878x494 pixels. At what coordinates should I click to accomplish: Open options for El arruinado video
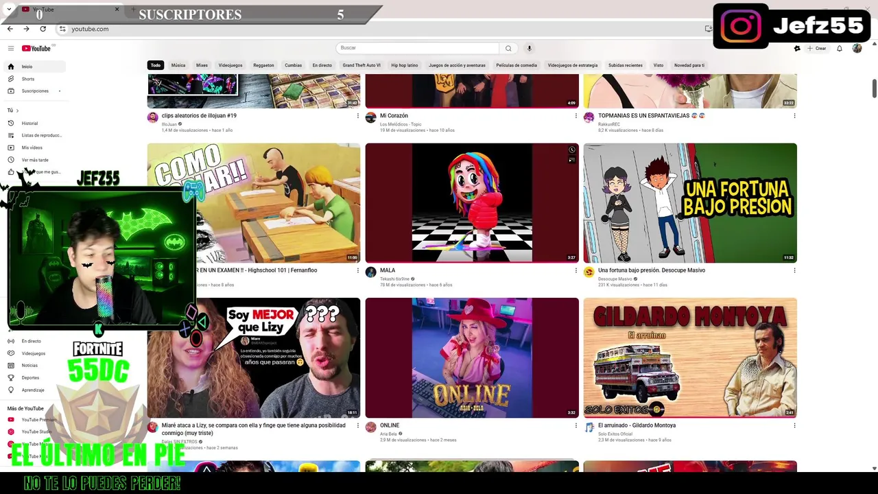click(794, 425)
